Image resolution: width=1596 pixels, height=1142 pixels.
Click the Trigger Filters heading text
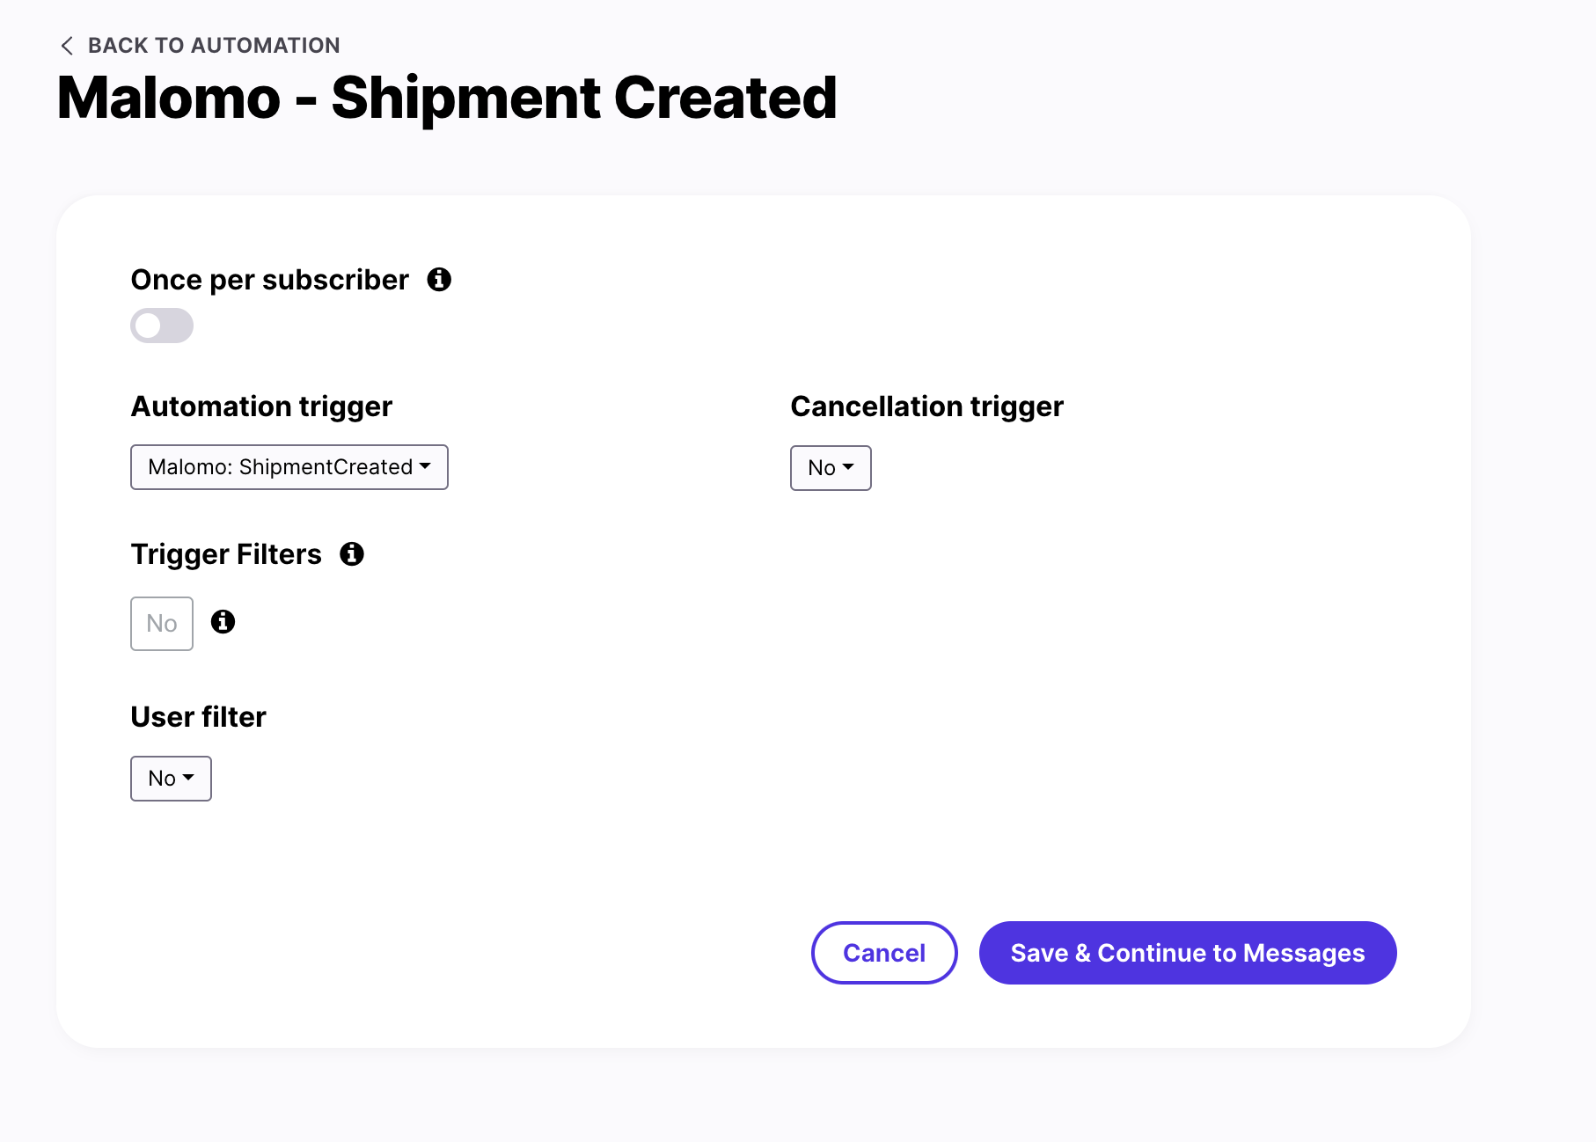click(226, 554)
